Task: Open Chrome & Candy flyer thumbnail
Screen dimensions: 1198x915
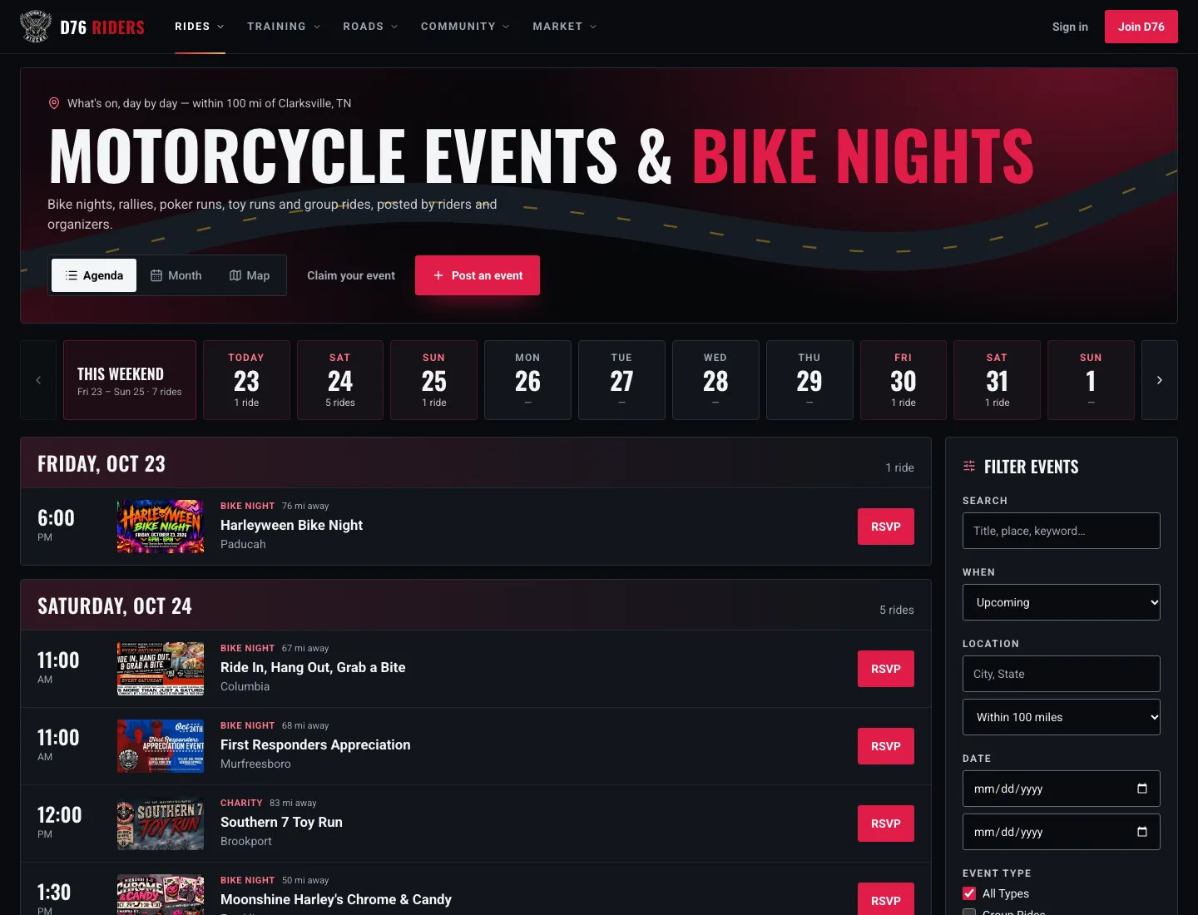Action: 161,895
